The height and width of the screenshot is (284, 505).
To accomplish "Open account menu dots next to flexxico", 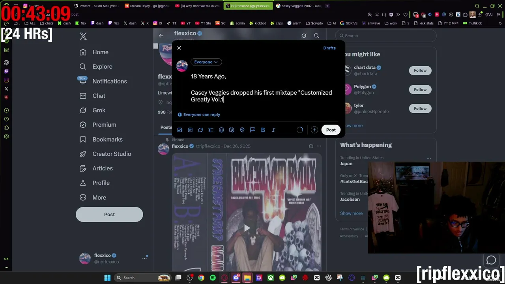I will tap(144, 258).
